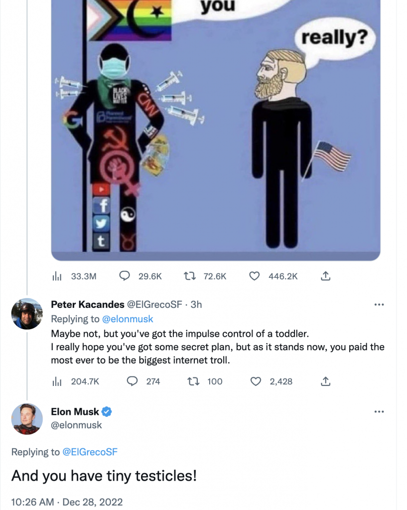Open view analytics showing 33.3M
This screenshot has height=510, width=407.
57,275
